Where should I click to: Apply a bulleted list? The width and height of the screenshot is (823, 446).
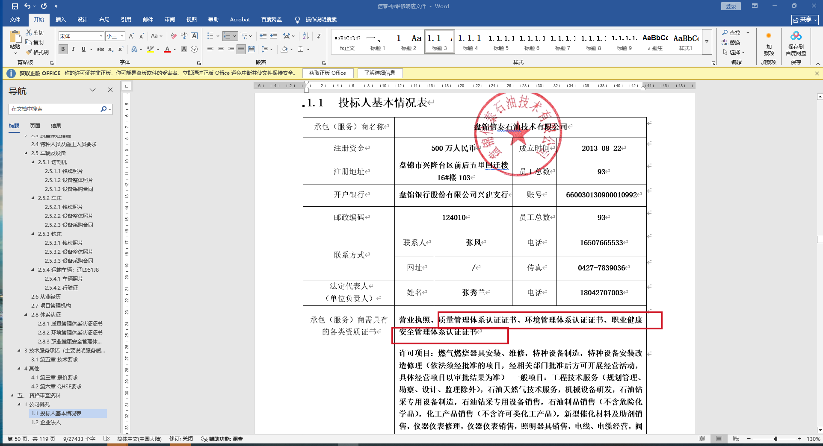point(210,36)
